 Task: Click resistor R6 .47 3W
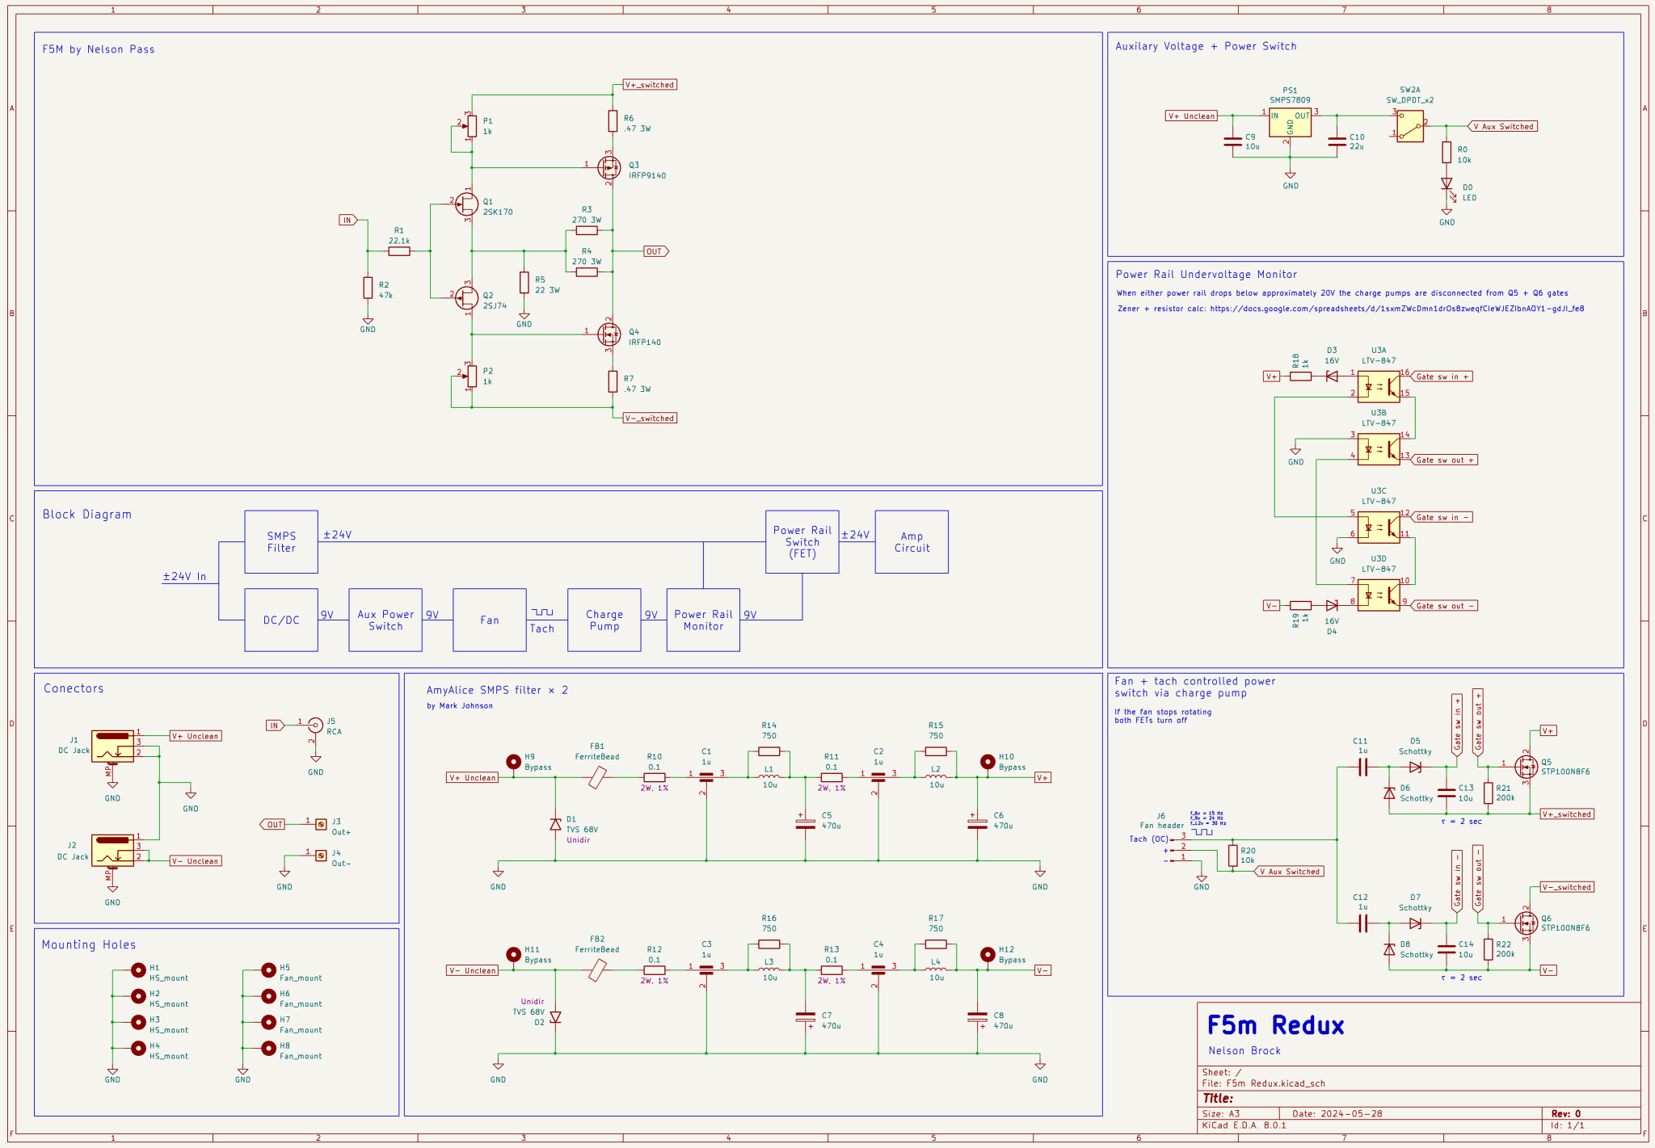(613, 121)
